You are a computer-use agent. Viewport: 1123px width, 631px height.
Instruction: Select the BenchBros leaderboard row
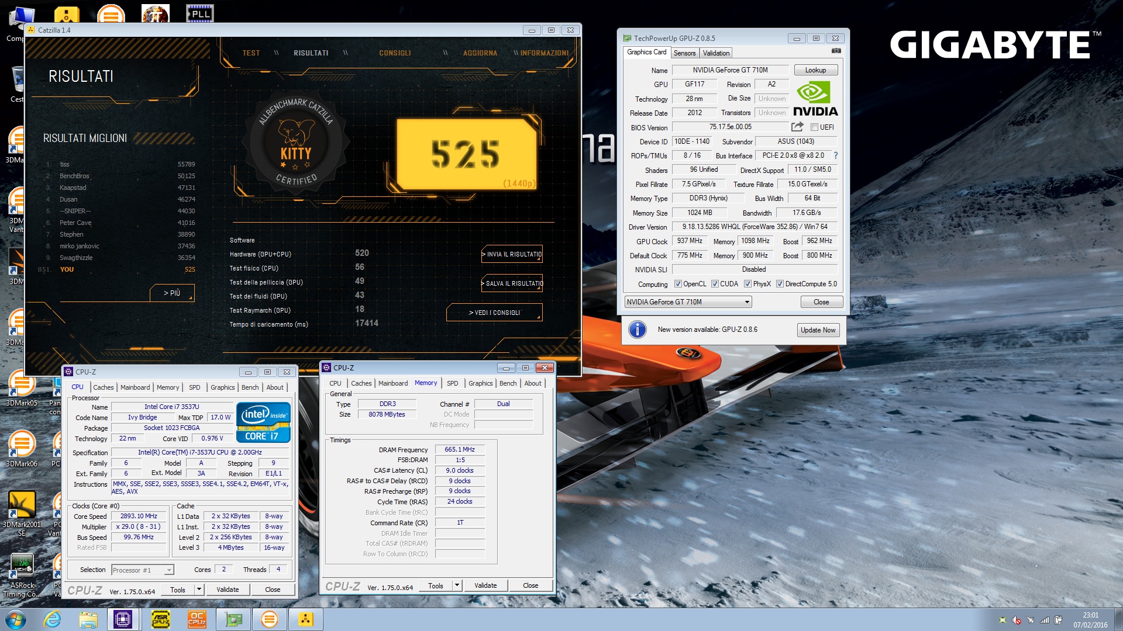(120, 176)
